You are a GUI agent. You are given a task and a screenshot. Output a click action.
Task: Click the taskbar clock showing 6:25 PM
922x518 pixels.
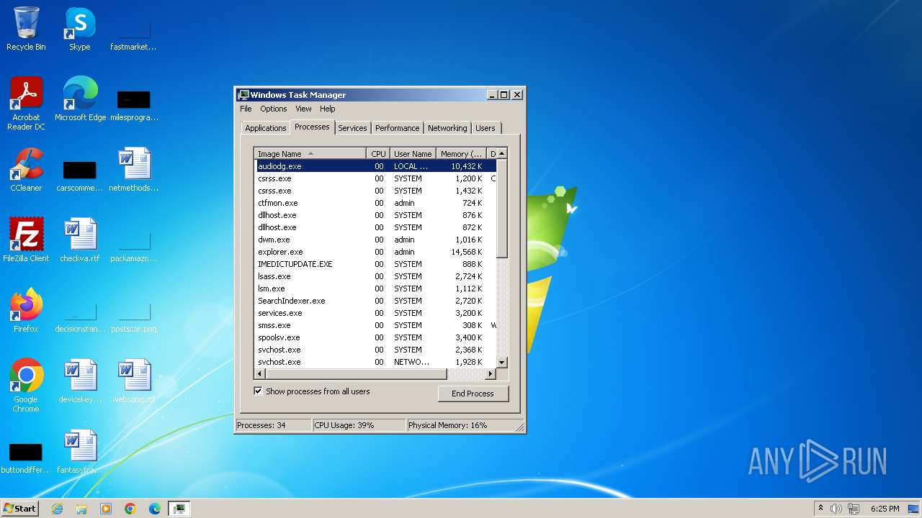click(x=885, y=509)
